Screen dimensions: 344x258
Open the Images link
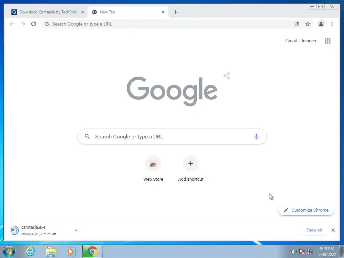click(309, 41)
